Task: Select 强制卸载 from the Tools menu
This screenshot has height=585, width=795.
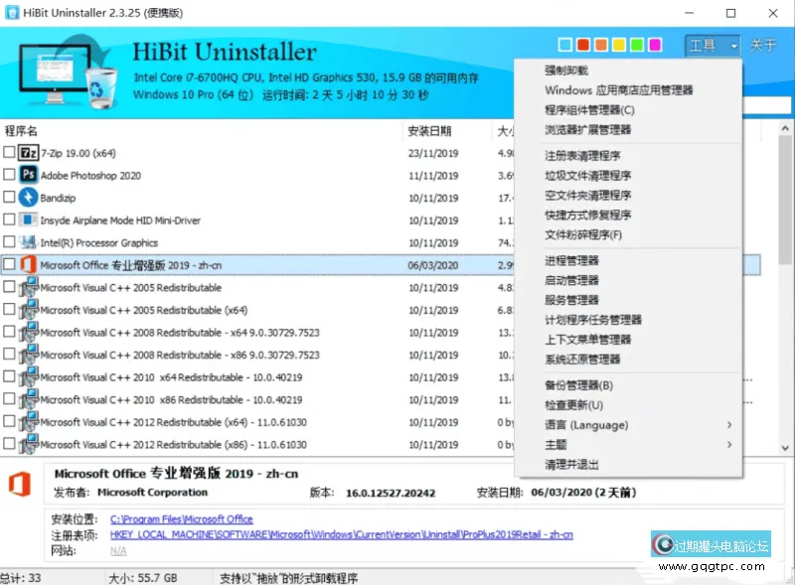Action: 566,69
